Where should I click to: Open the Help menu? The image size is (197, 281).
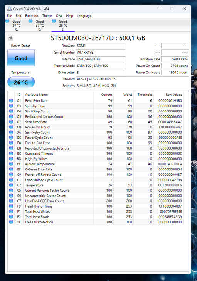click(x=69, y=16)
